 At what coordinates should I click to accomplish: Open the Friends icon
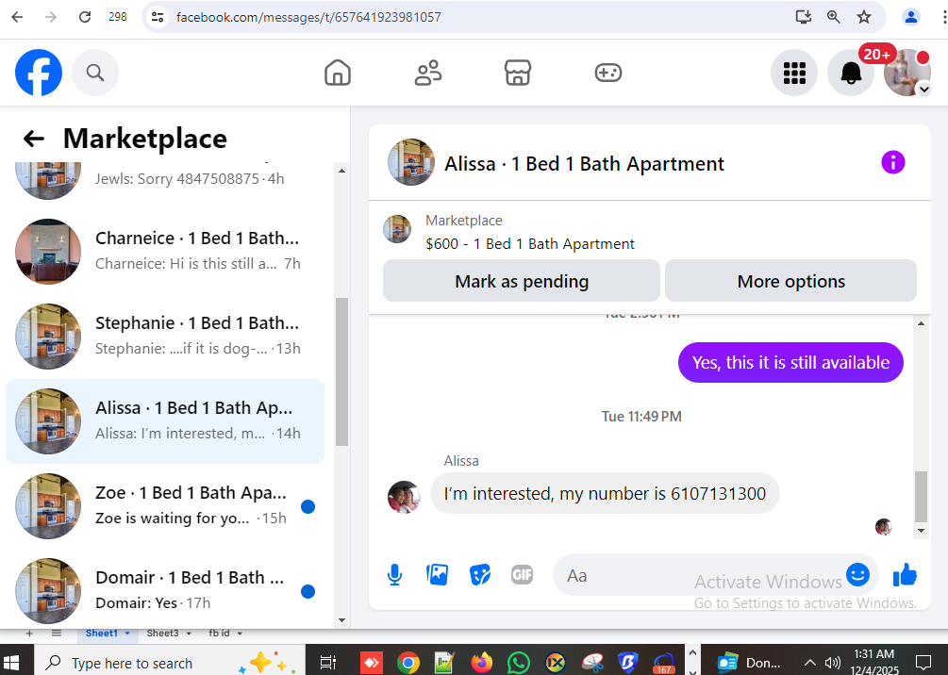(x=428, y=73)
